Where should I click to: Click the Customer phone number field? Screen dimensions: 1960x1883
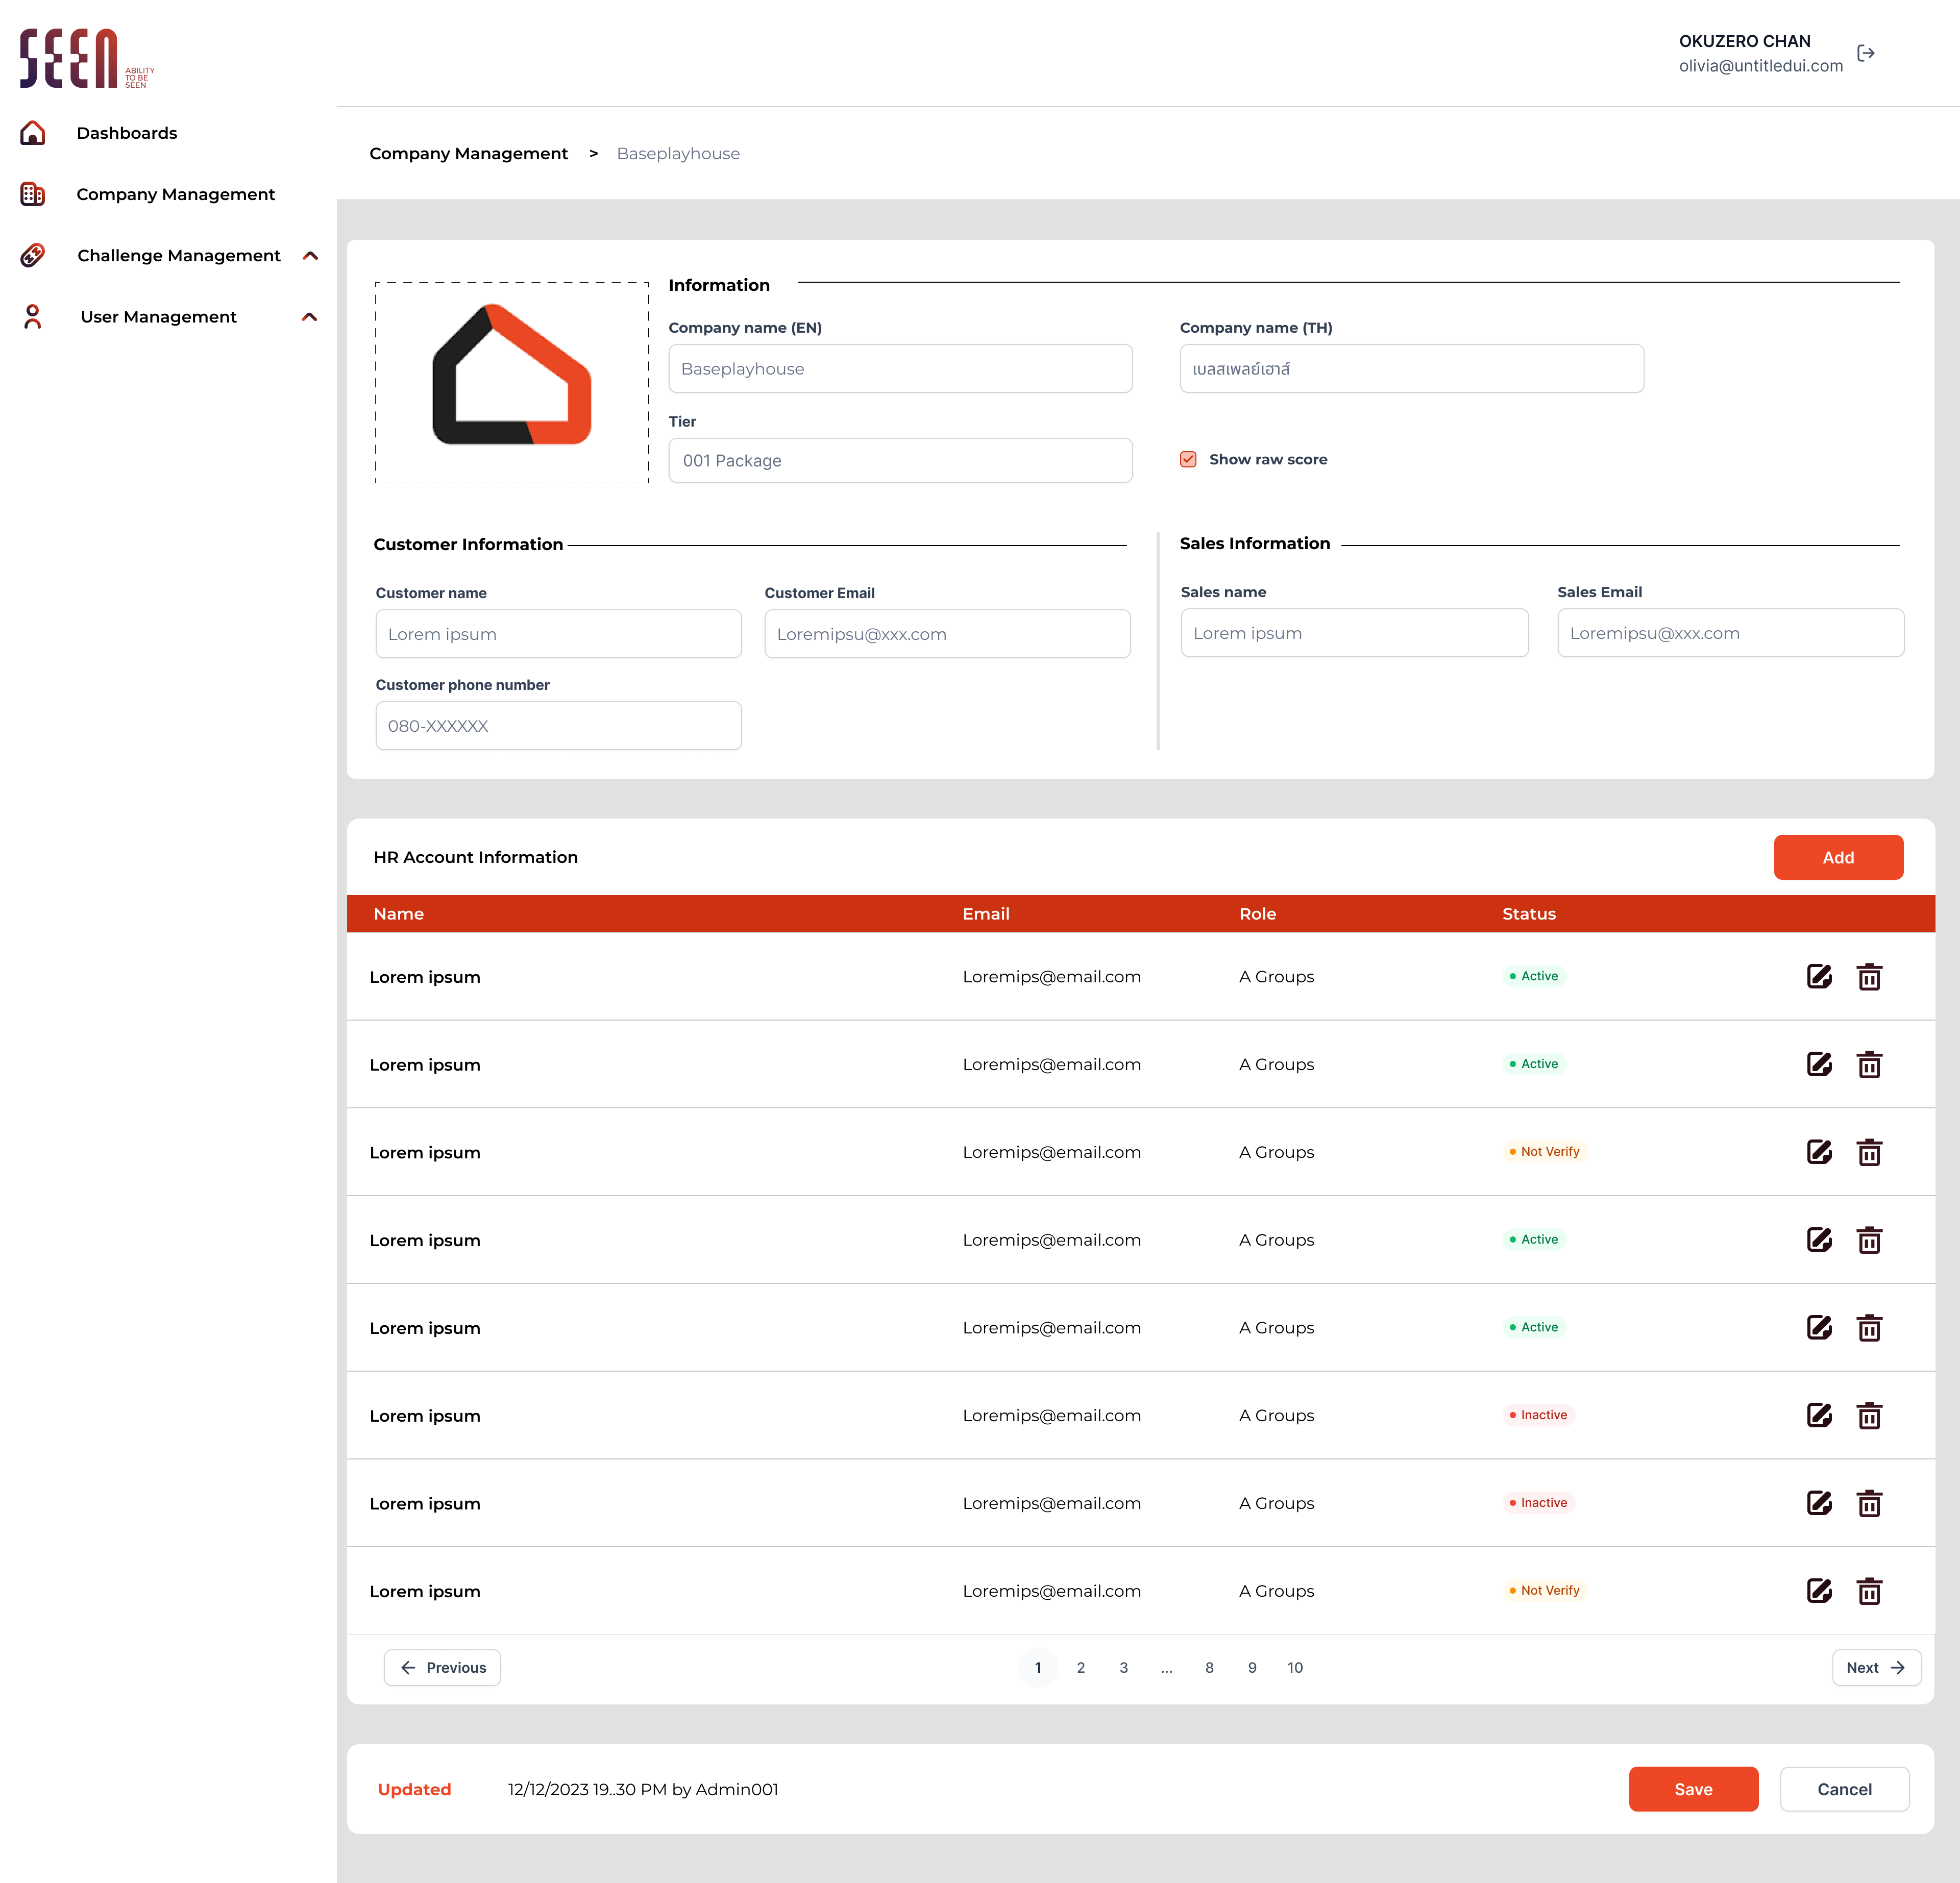pyautogui.click(x=558, y=726)
